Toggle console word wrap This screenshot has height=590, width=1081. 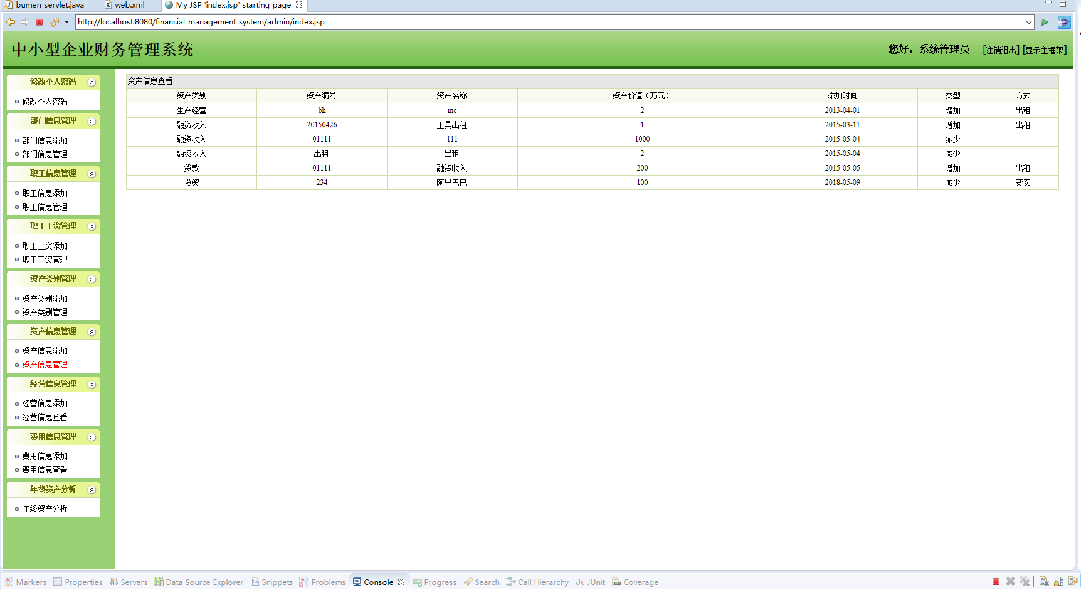1073,582
